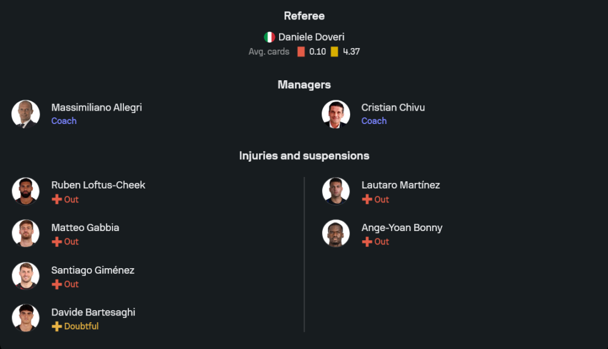Click the injury cross icon under Matteo Gabbia
The height and width of the screenshot is (349, 608).
[x=57, y=241]
